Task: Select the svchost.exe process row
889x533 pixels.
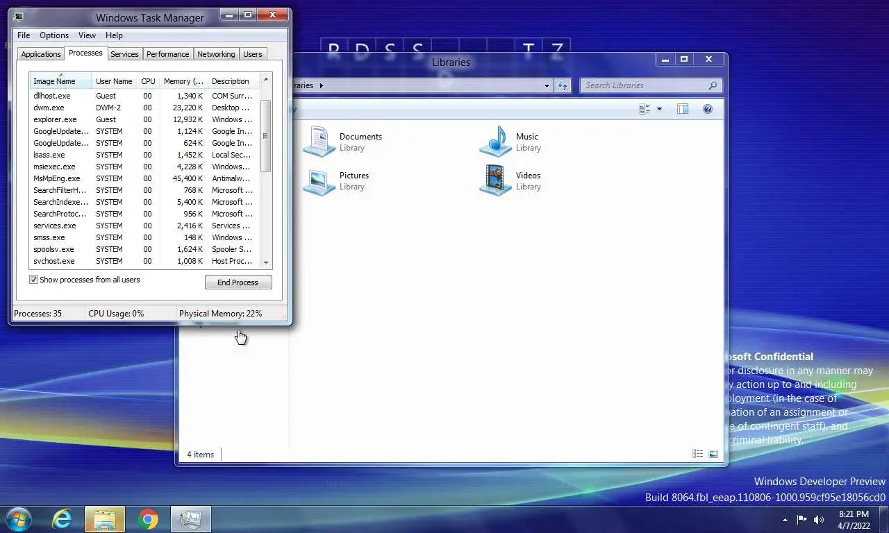Action: 144,261
